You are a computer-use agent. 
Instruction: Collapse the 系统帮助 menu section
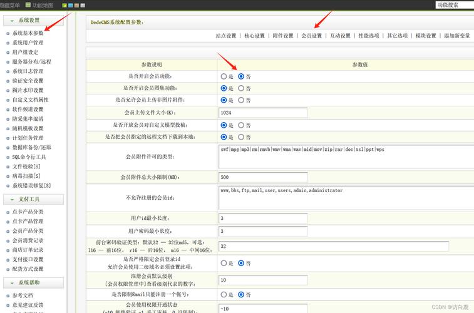33,282
